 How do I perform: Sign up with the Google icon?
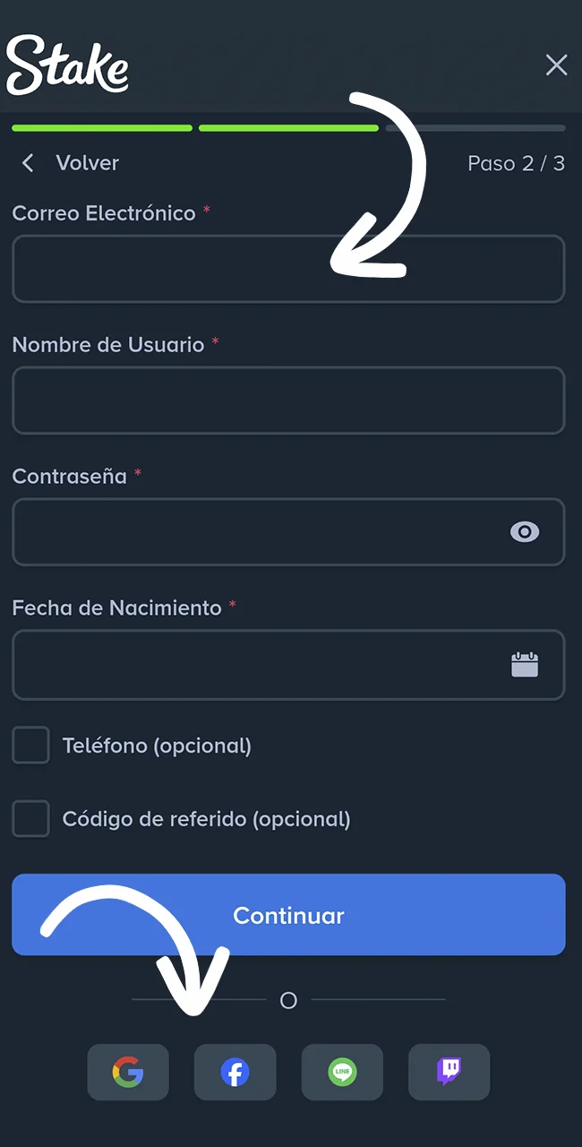[128, 1072]
